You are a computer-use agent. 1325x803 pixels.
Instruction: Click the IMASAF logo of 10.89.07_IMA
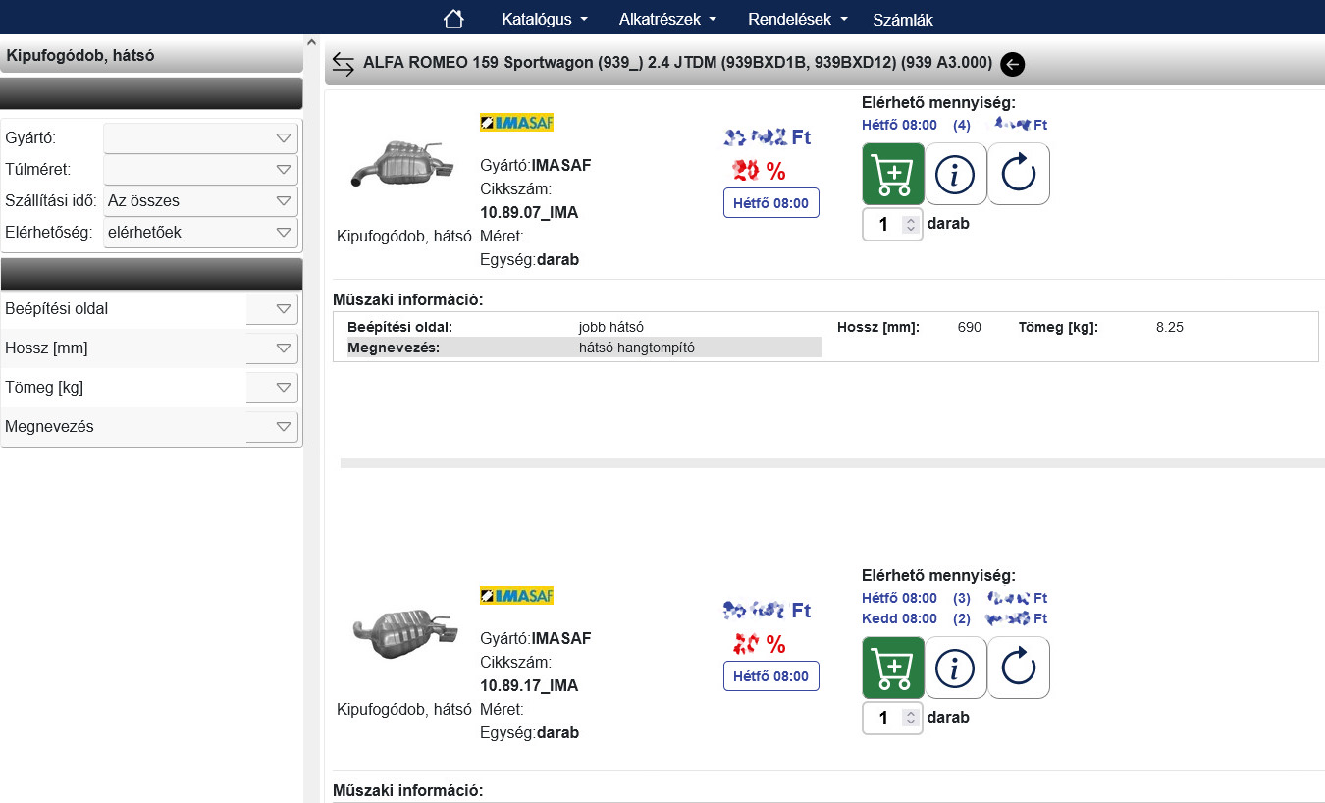click(516, 123)
